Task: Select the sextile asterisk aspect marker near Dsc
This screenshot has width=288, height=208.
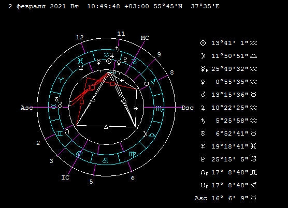Action: pos(136,109)
